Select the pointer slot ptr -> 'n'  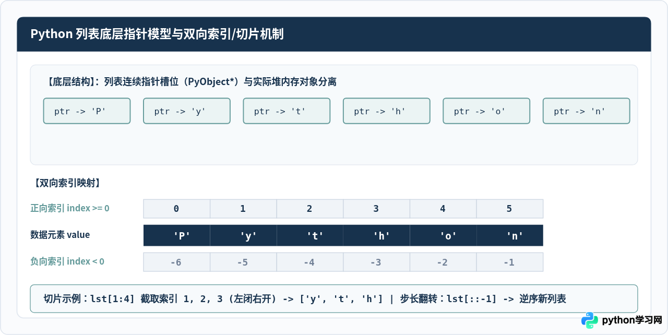[x=587, y=111]
